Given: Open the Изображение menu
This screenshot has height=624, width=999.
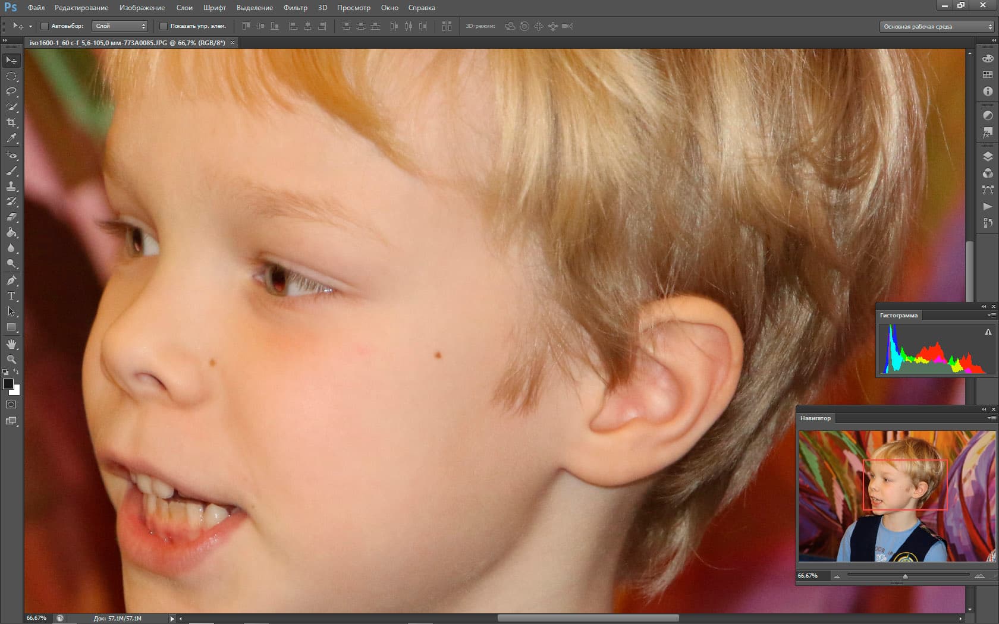Looking at the screenshot, I should [142, 8].
